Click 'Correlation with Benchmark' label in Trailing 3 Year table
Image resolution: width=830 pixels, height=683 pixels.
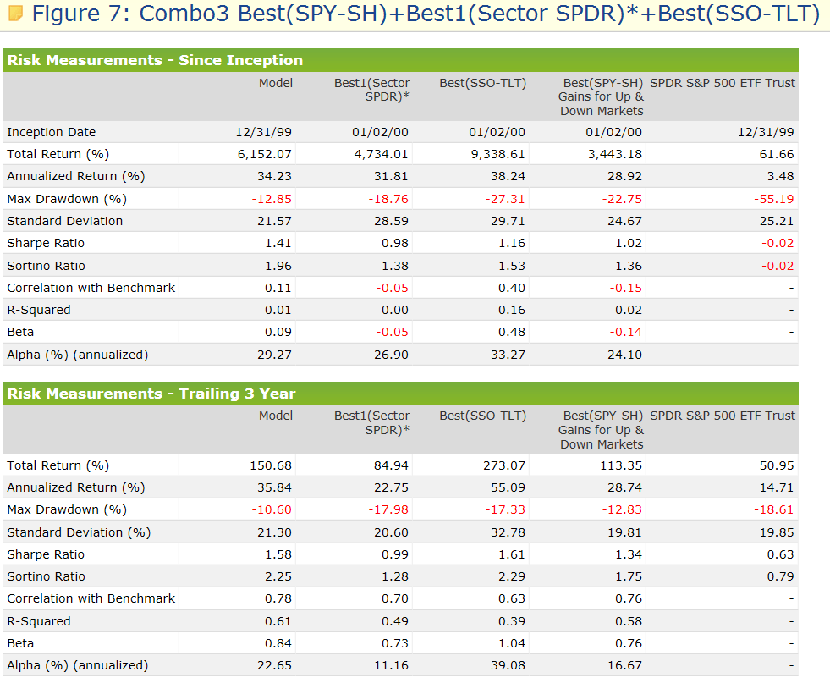click(x=91, y=598)
